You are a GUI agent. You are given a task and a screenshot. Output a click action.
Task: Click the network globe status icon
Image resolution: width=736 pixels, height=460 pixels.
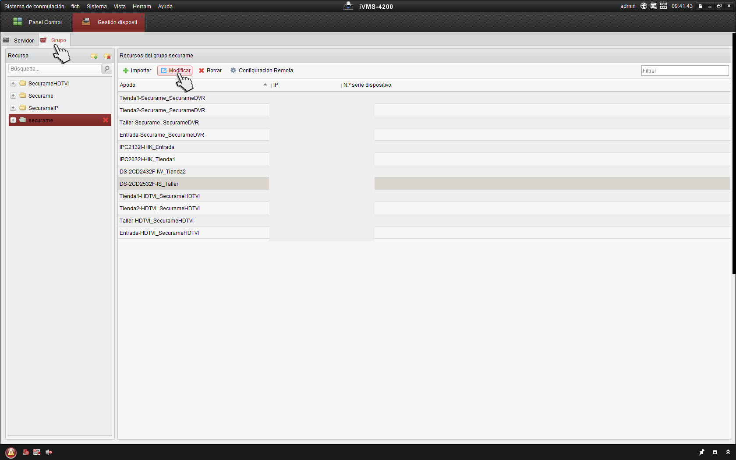pos(644,6)
